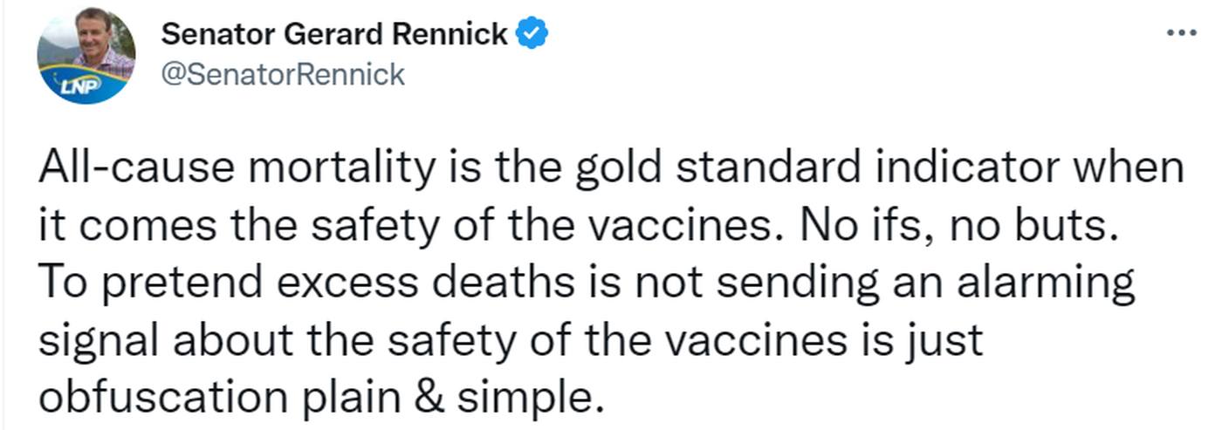Open the @SenatorRennick handle link
The width and height of the screenshot is (1222, 430).
click(x=284, y=74)
